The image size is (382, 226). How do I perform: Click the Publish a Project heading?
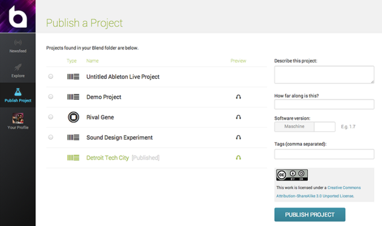coord(84,23)
